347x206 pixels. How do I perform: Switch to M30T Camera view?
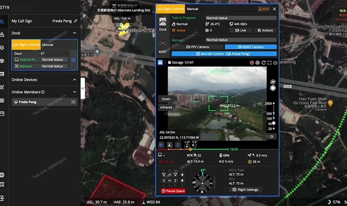pos(251,47)
